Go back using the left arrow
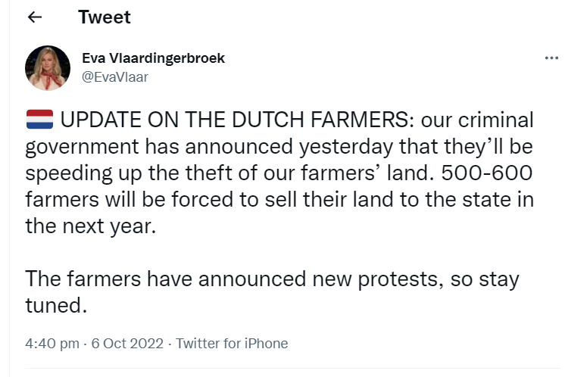Image resolution: width=565 pixels, height=377 pixels. pyautogui.click(x=35, y=18)
